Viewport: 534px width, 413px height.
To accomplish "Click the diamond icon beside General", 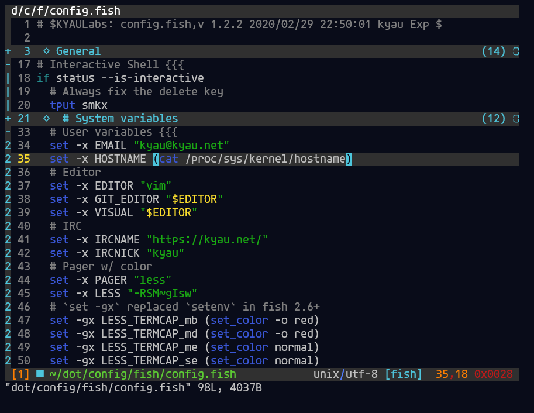I will (x=46, y=51).
